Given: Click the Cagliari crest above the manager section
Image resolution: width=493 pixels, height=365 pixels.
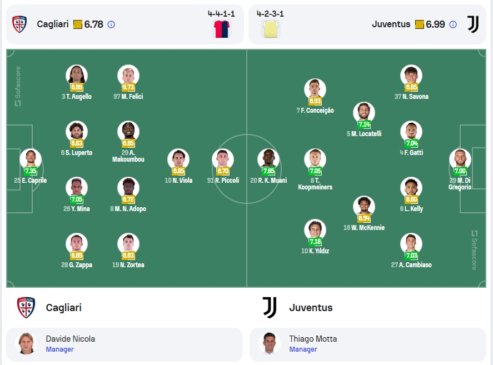Looking at the screenshot, I should (26, 307).
